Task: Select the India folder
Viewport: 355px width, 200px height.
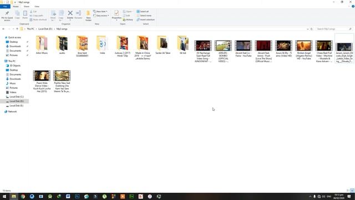Action: (x=102, y=45)
